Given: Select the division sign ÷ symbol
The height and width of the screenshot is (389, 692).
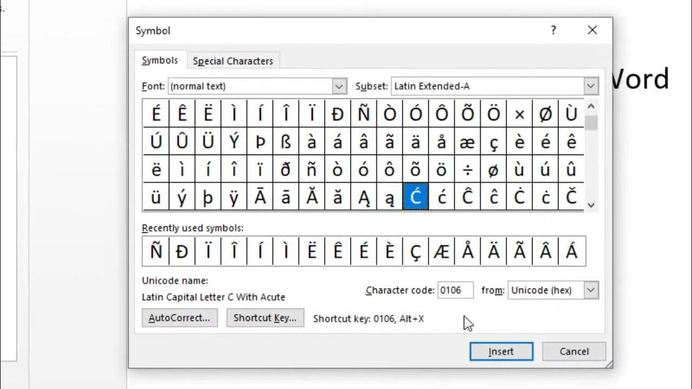Looking at the screenshot, I should pyautogui.click(x=468, y=170).
